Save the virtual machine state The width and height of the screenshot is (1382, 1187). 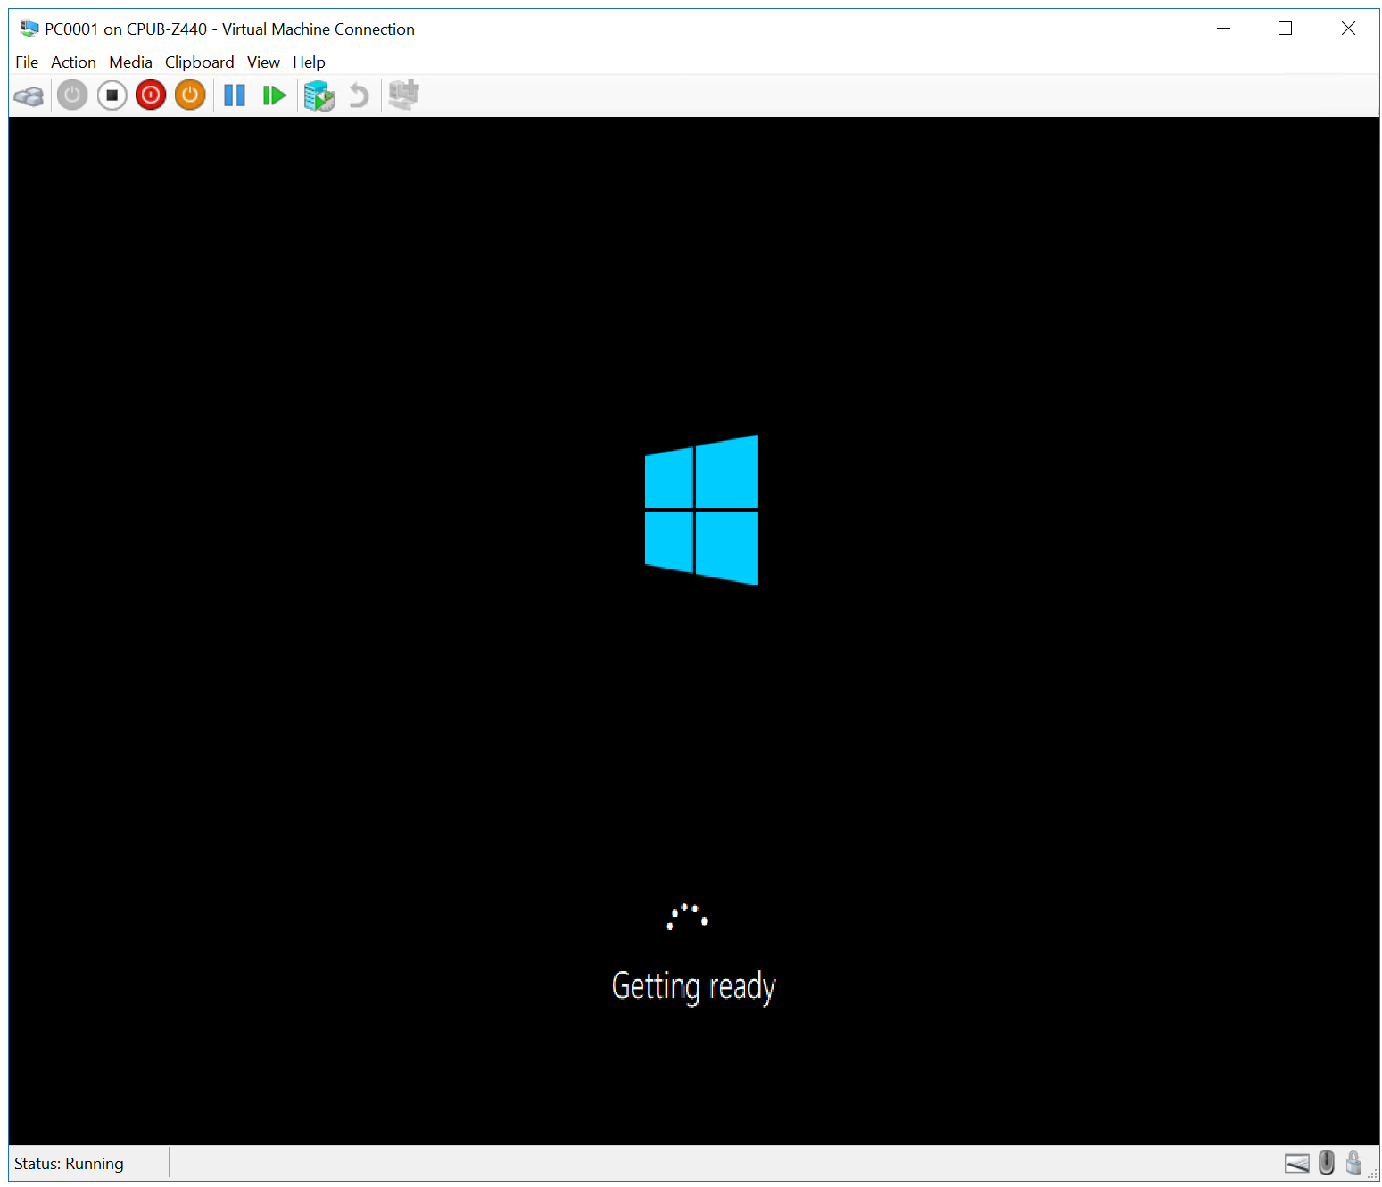point(190,95)
